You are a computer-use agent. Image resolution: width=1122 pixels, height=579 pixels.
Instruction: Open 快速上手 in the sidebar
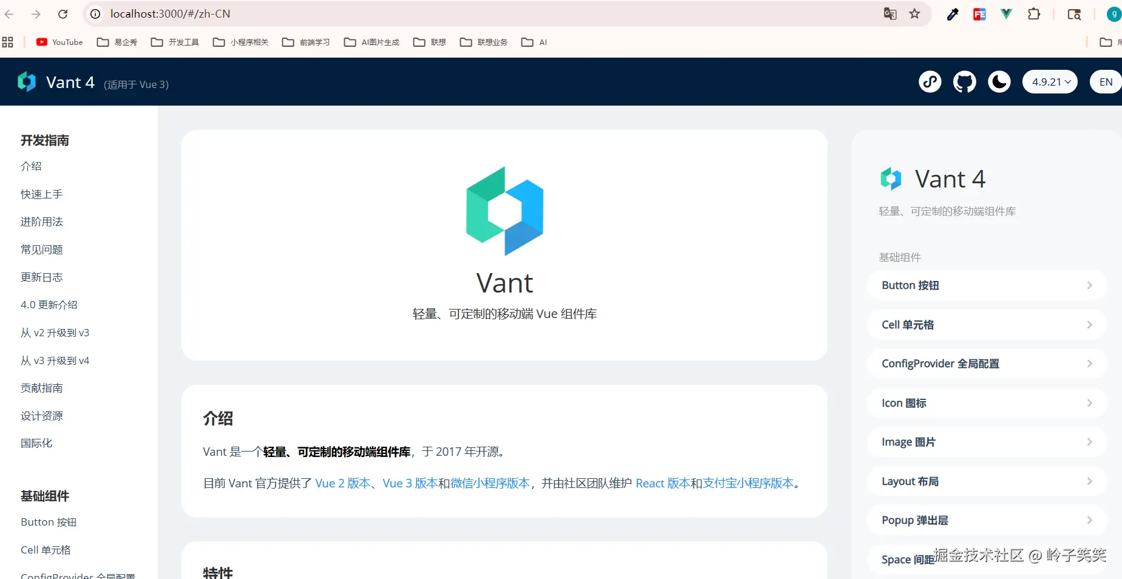coord(42,194)
